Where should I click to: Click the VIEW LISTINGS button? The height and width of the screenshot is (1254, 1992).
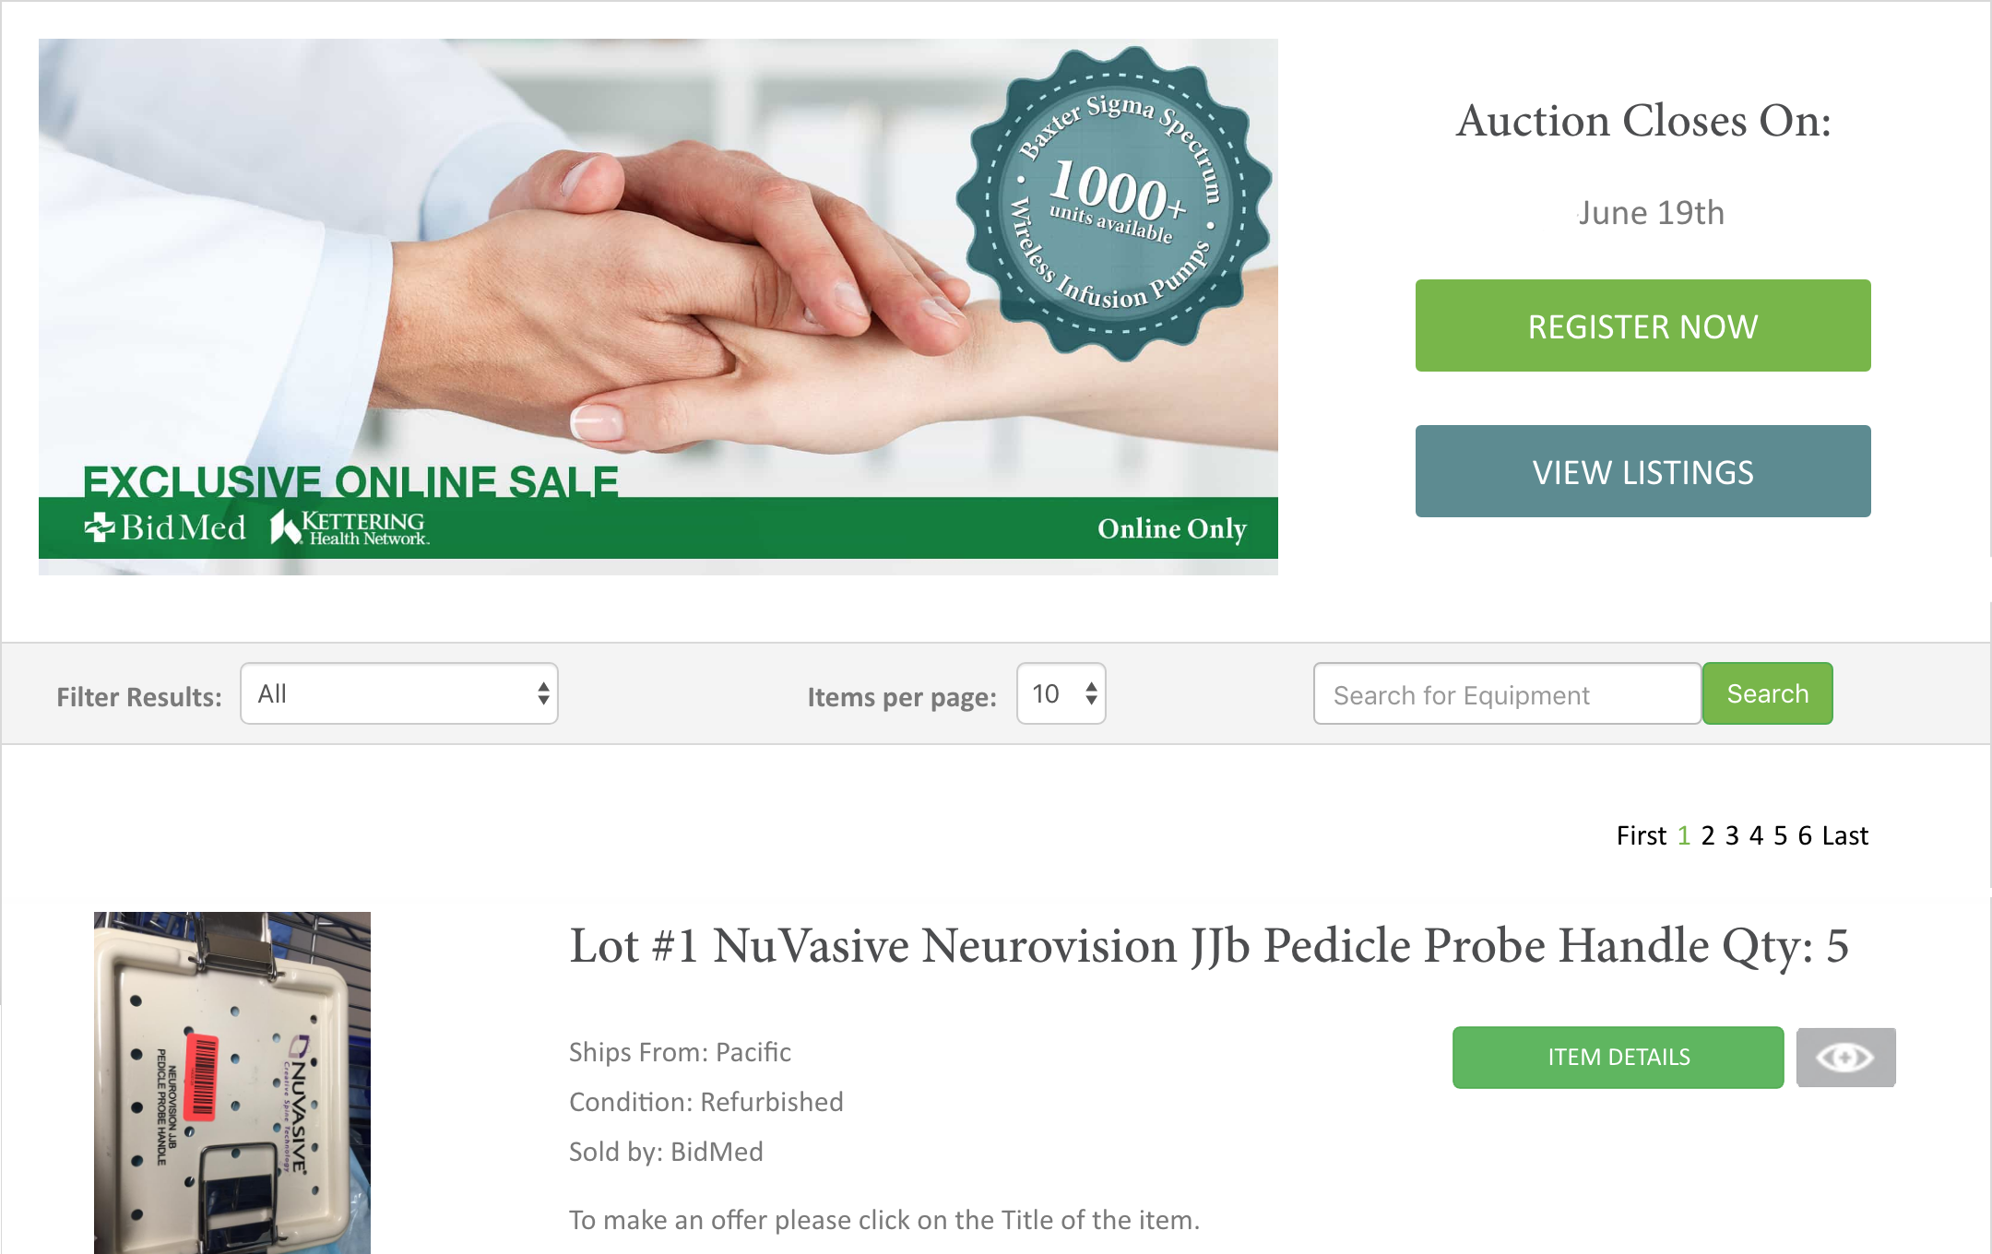point(1642,471)
